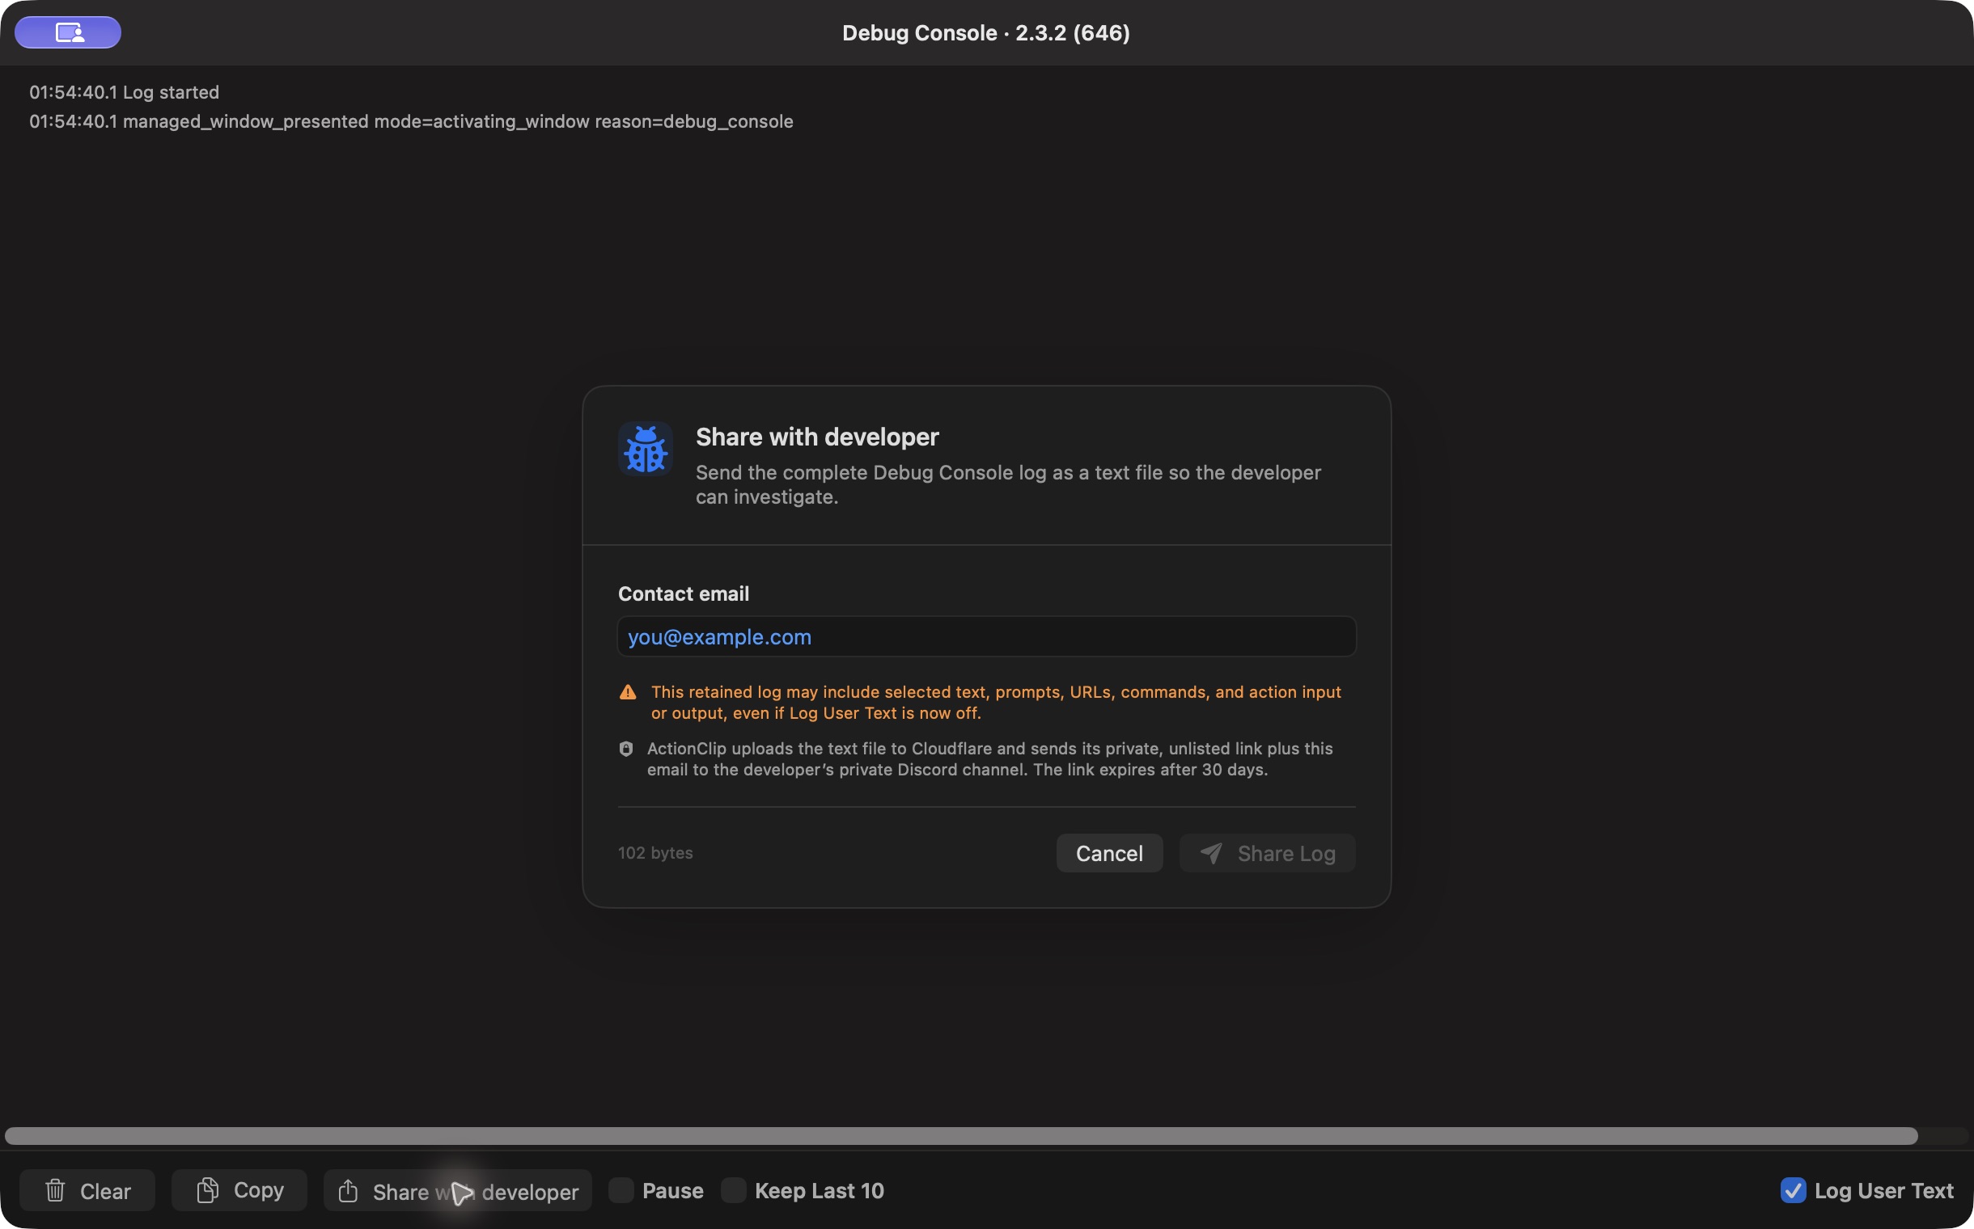
Task: Toggle the Pause checkbox
Action: [x=621, y=1191]
